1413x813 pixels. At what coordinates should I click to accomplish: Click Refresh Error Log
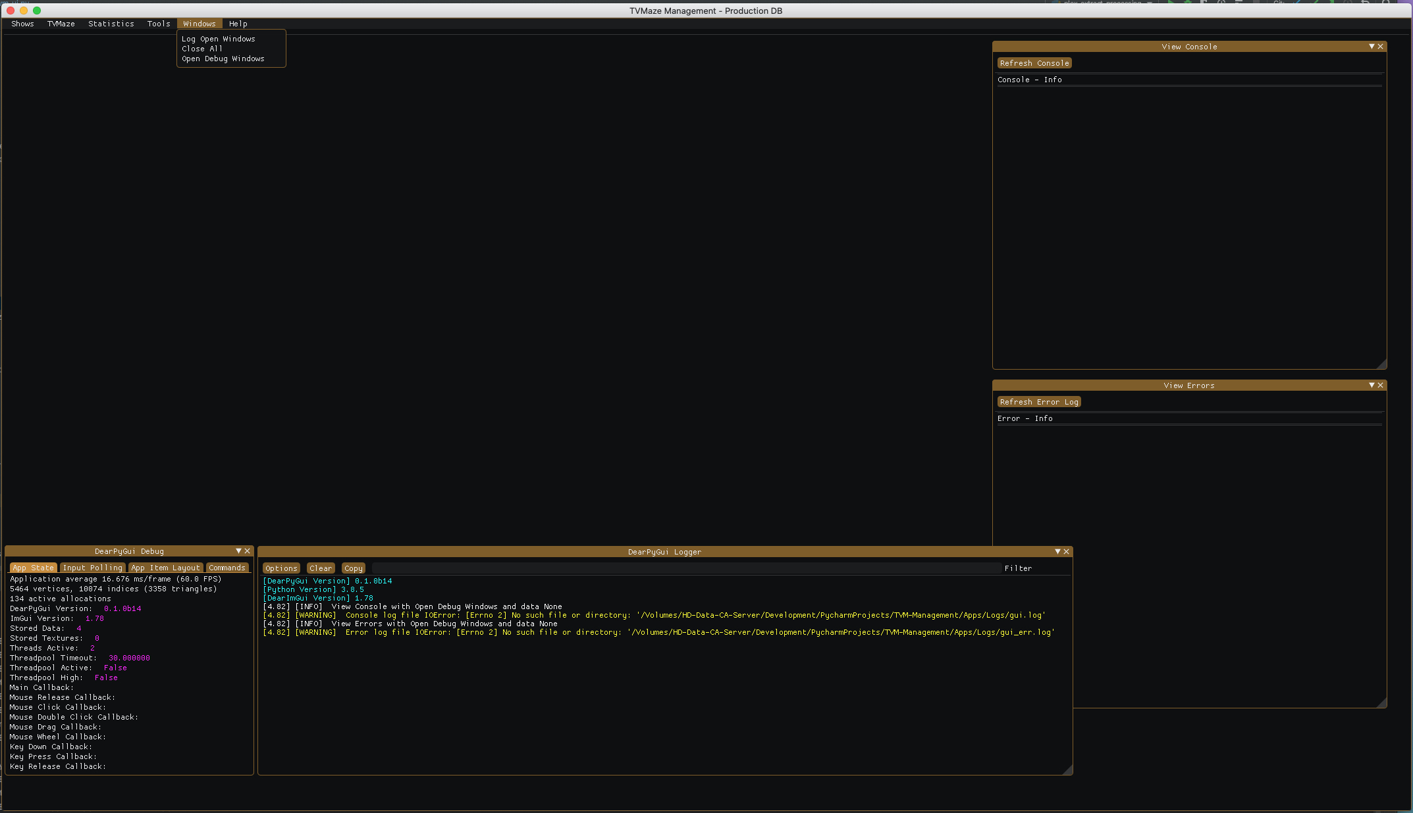click(x=1038, y=401)
